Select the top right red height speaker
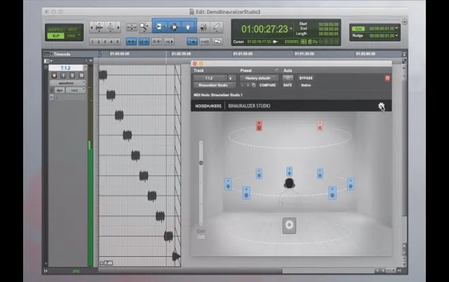 320,126
